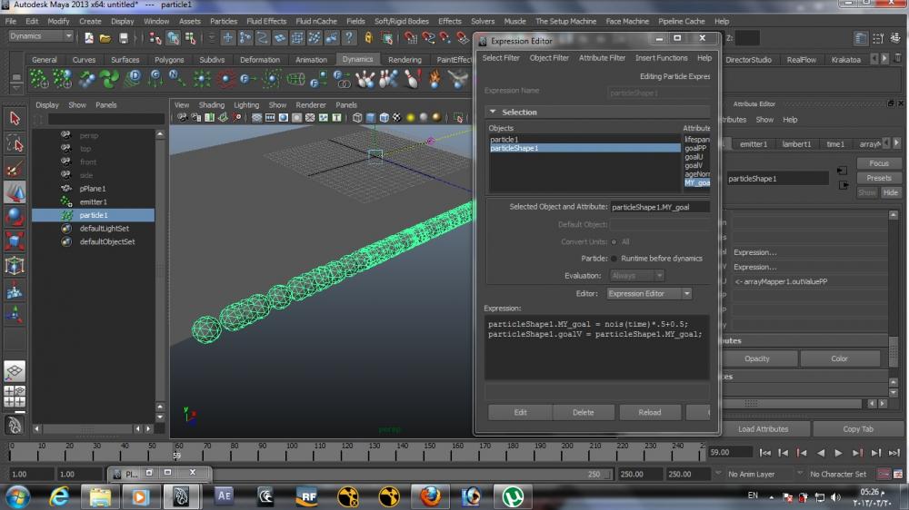Switch to the Rendering shelf tab

405,60
